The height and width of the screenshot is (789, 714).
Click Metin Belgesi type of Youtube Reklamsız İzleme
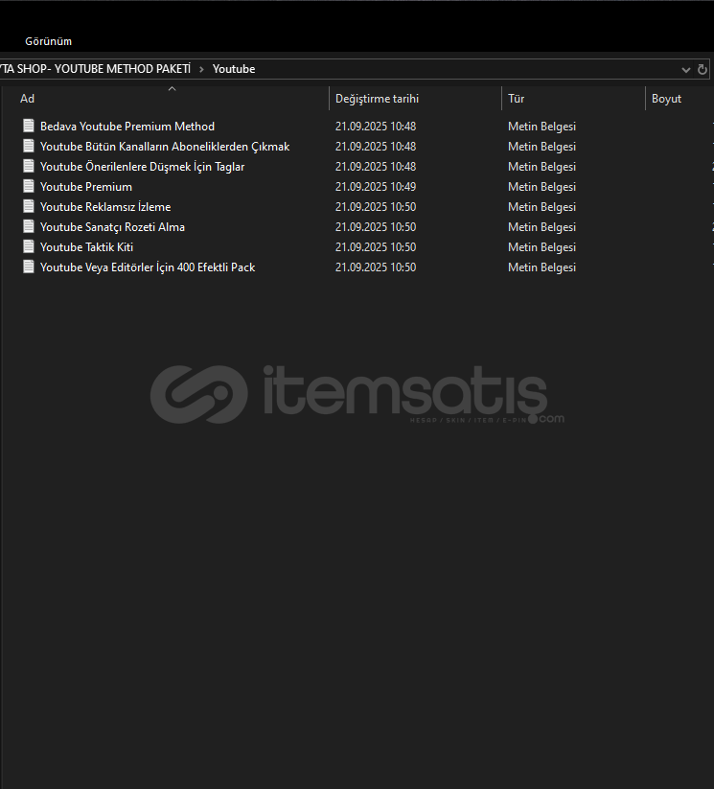[x=541, y=207]
